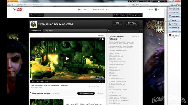Viewport: 188px width, 105px height.
Task: Open YouTube Analytics
Action: [120, 15]
